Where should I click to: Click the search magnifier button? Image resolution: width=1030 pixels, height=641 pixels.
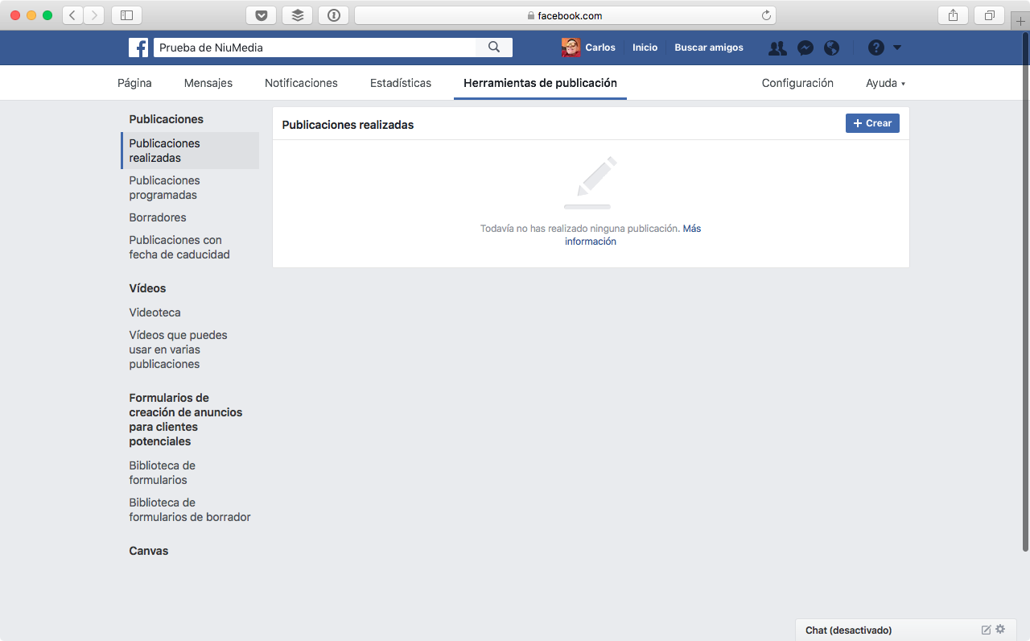point(494,48)
